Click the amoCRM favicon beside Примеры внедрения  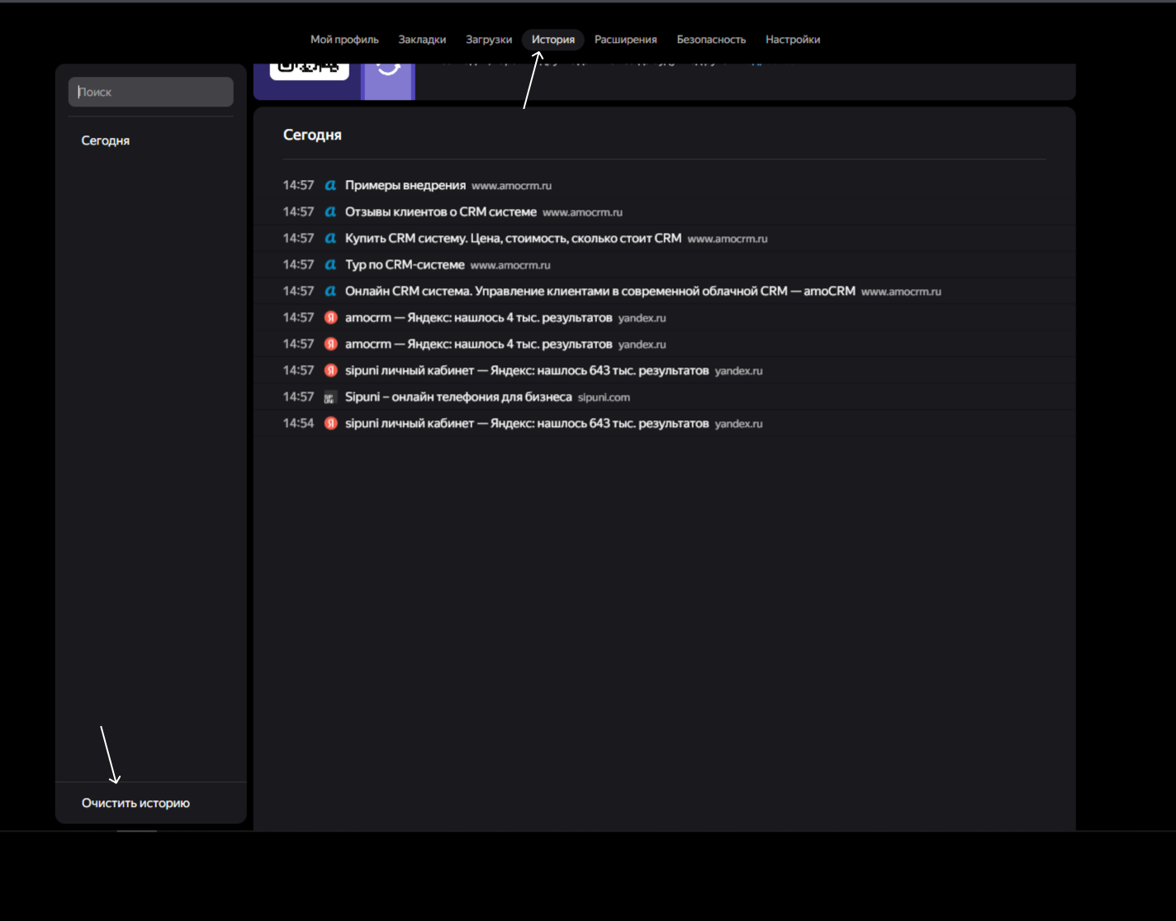pyautogui.click(x=330, y=185)
